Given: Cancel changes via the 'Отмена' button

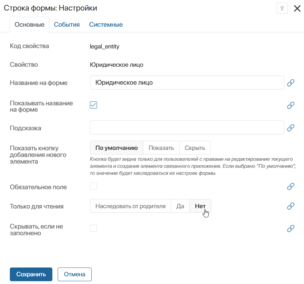Looking at the screenshot, I should (x=75, y=274).
